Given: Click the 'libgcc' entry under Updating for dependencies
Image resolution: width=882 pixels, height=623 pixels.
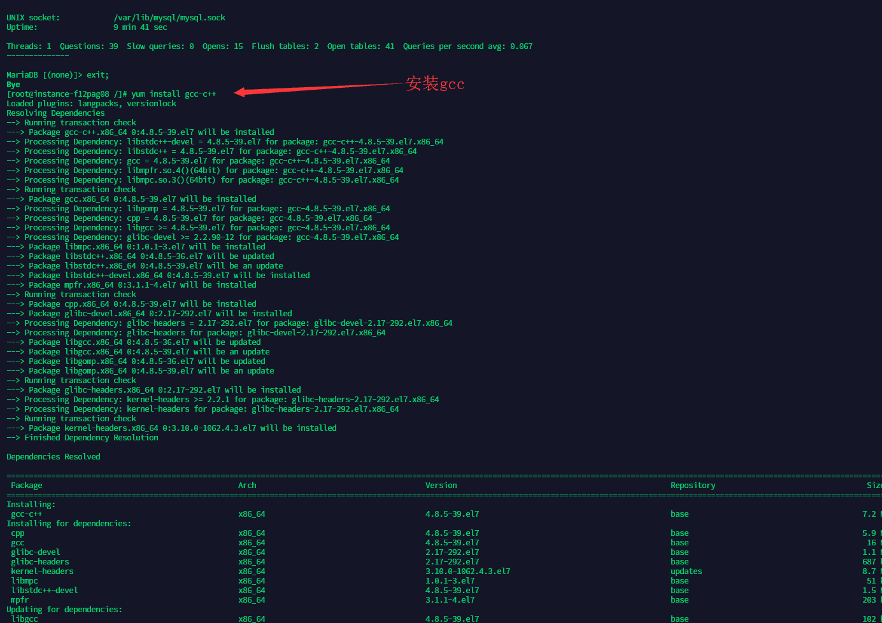Looking at the screenshot, I should click(x=24, y=619).
